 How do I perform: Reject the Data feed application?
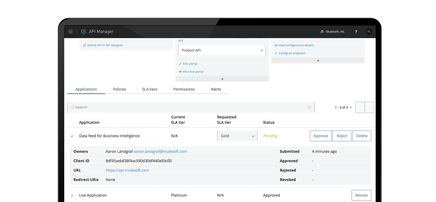tap(342, 136)
